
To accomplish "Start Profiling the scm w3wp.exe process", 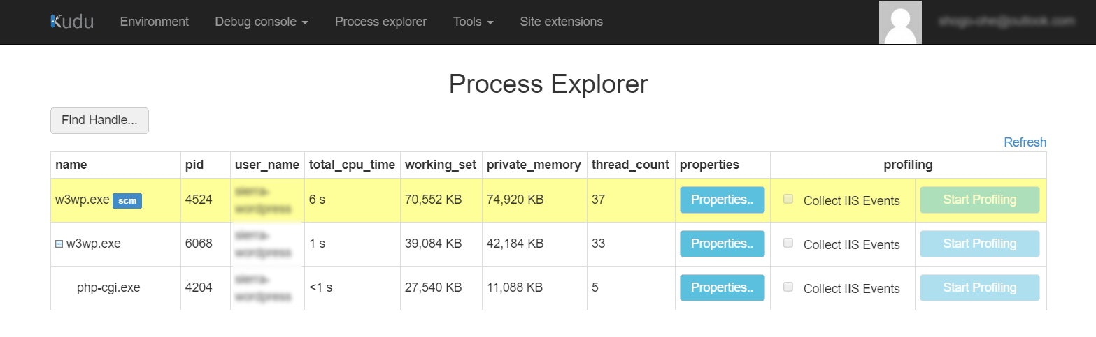I will (x=979, y=200).
